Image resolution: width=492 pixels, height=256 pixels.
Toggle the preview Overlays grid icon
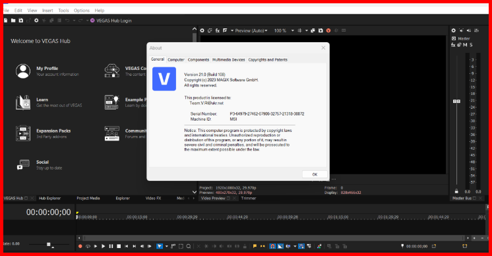coord(299,30)
